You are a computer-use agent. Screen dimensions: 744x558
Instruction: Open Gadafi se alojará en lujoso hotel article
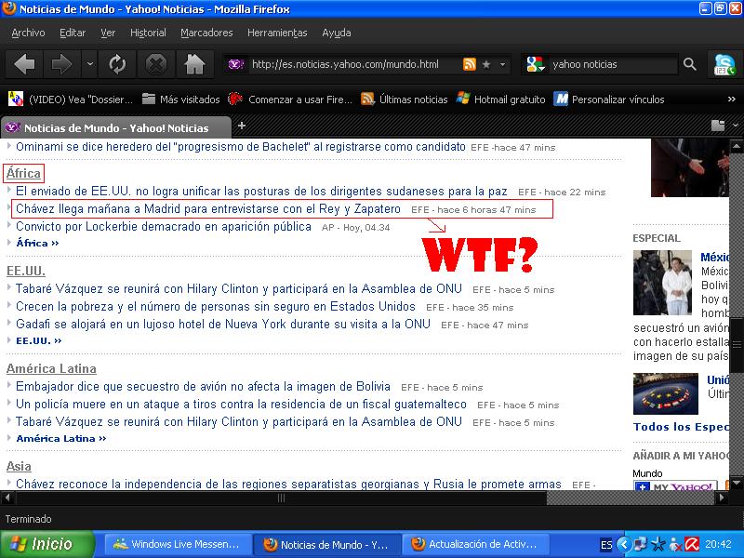223,325
